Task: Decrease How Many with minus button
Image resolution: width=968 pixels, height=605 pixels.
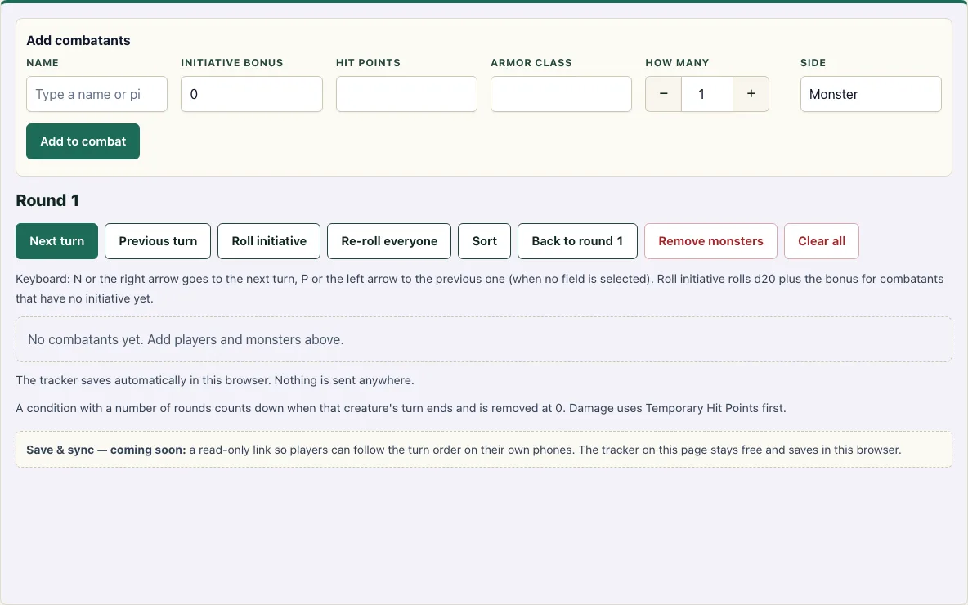Action: [664, 94]
